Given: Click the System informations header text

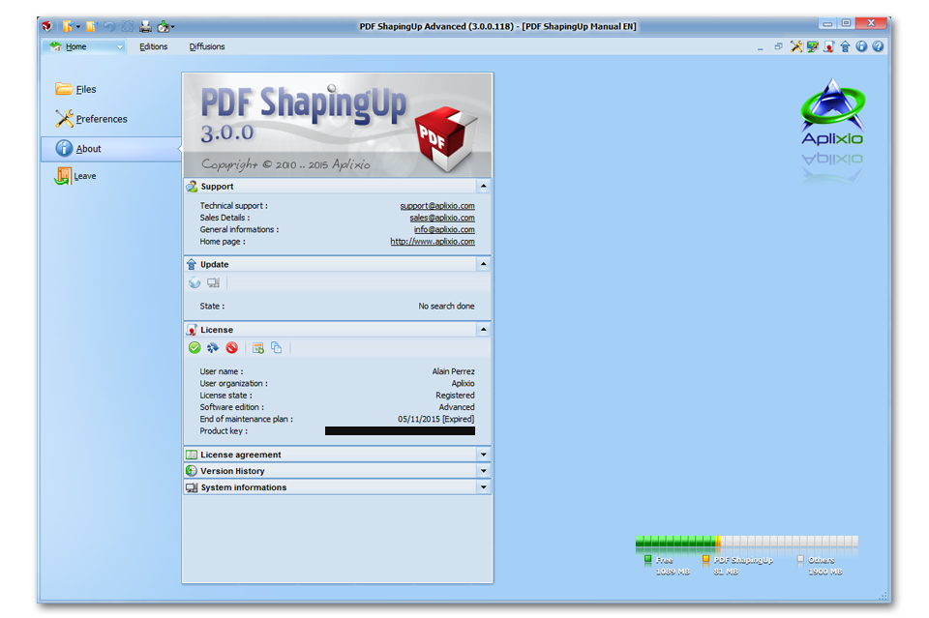Looking at the screenshot, I should pos(244,487).
